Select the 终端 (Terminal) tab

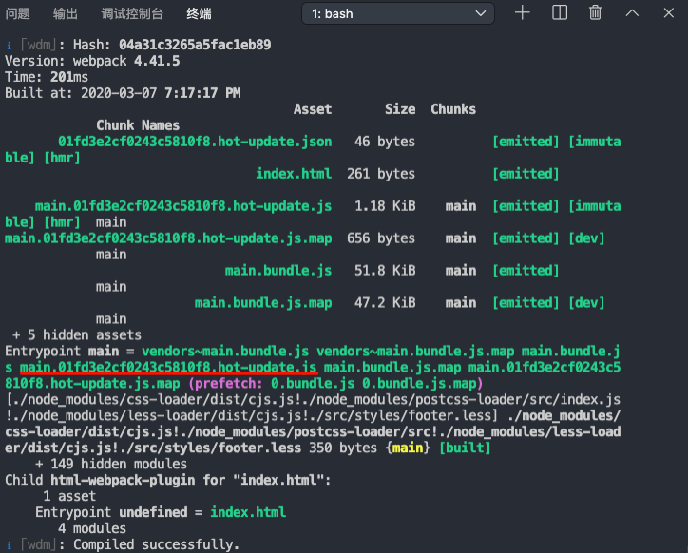(199, 13)
